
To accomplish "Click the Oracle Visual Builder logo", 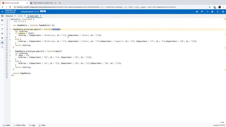I will (x=10, y=12).
